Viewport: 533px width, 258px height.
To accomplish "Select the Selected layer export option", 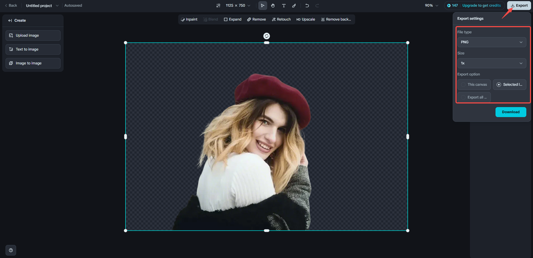I will [x=510, y=84].
